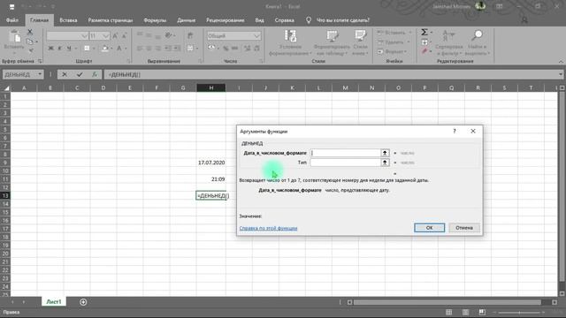This screenshot has height=318, width=566.
Task: Open Sort and Filter (Сортировка и фильтр)
Action: 448,42
